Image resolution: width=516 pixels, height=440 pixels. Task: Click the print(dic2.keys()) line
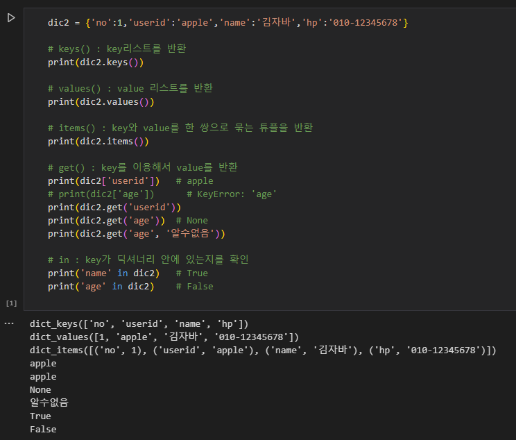point(96,62)
